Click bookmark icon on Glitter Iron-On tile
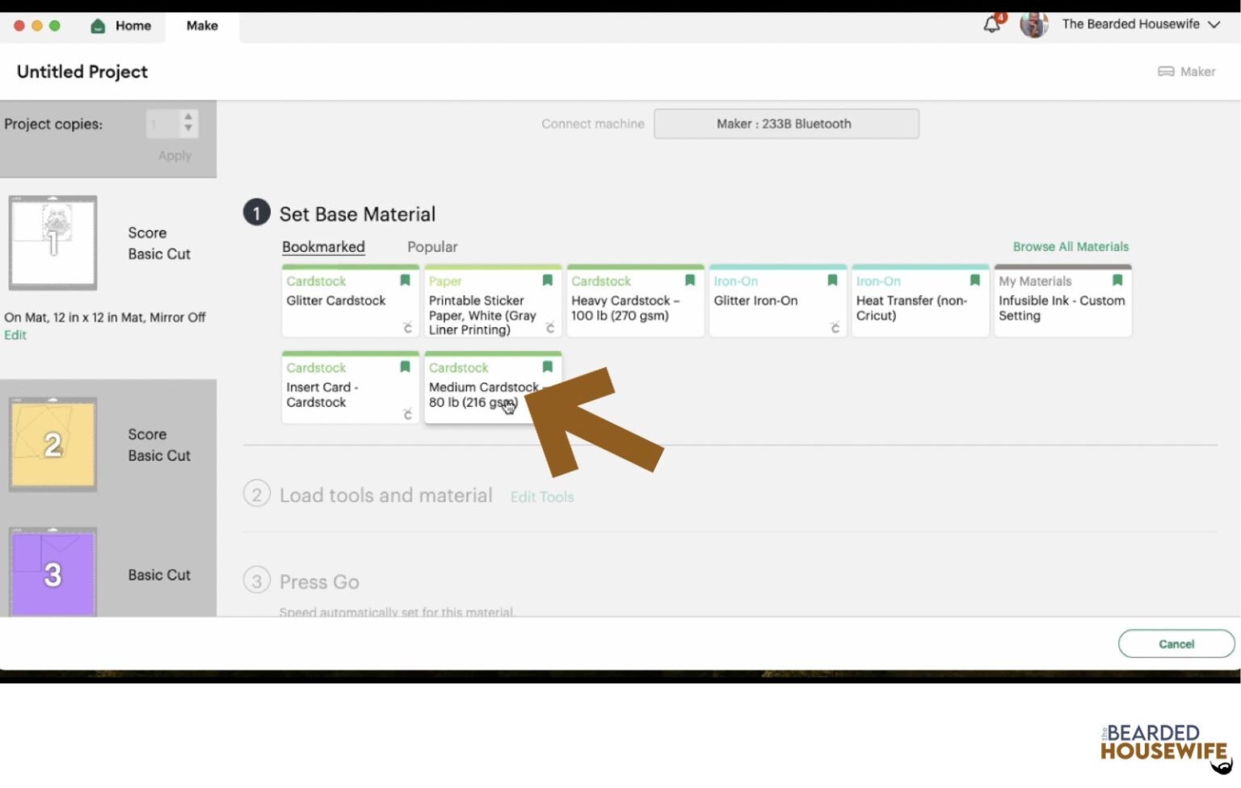Screen dimensions: 1241x788 click(832, 280)
